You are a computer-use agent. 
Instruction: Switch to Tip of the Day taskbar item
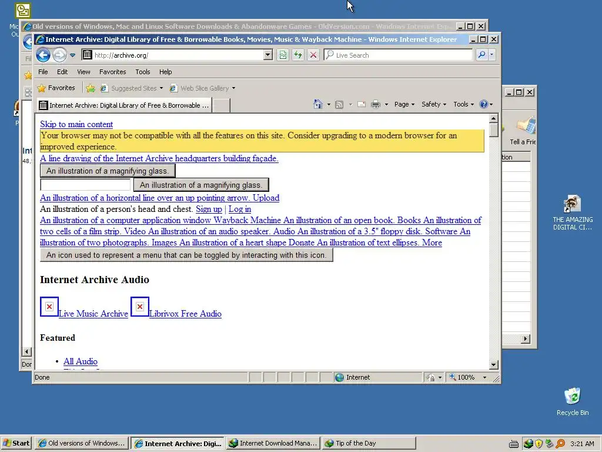tap(369, 443)
